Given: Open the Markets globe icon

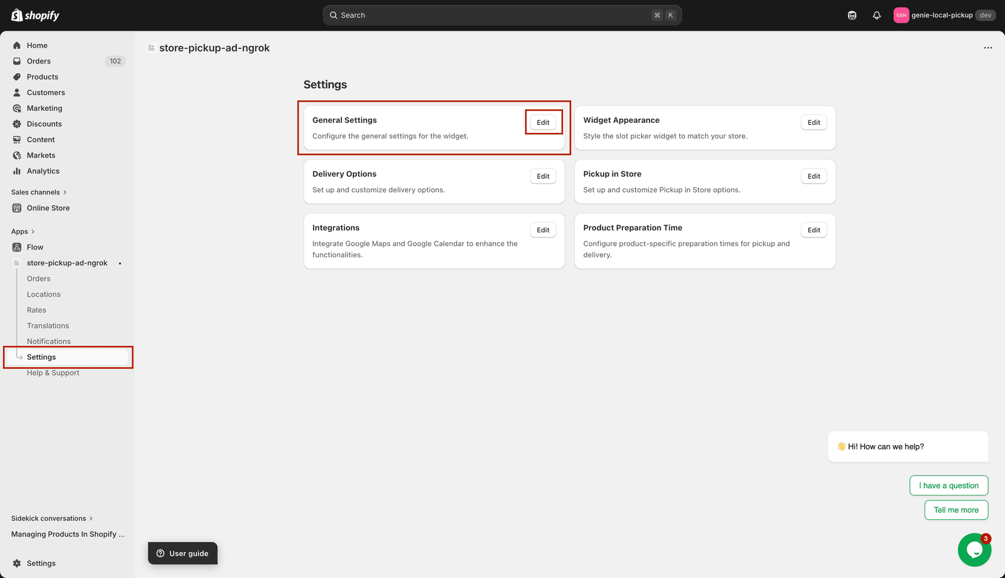Looking at the screenshot, I should tap(17, 155).
